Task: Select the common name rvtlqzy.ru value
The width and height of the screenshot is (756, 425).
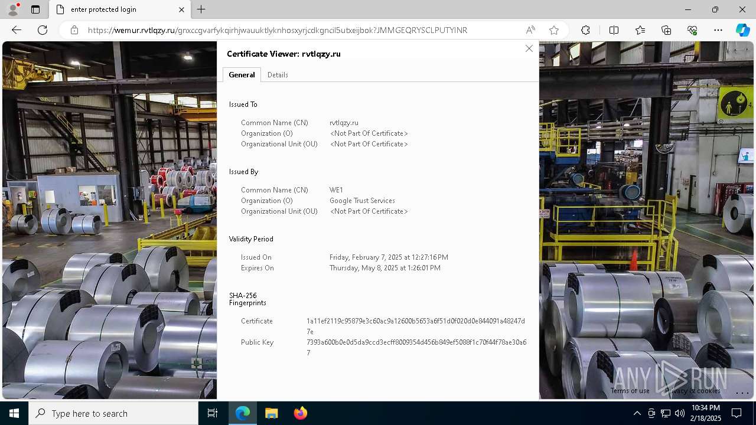Action: click(344, 123)
